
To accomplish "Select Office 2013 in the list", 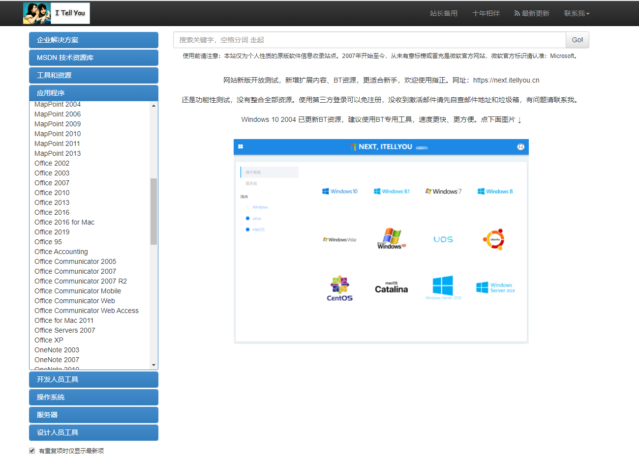I will 52,202.
